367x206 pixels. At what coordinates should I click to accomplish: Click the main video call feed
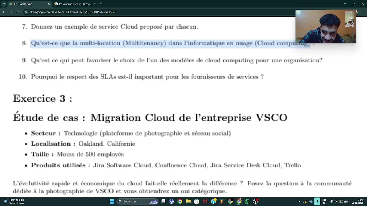[325, 27]
